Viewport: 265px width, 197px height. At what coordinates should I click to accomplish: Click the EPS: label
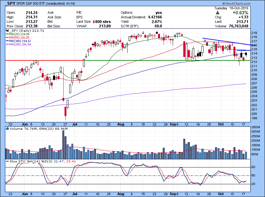click(x=80, y=17)
